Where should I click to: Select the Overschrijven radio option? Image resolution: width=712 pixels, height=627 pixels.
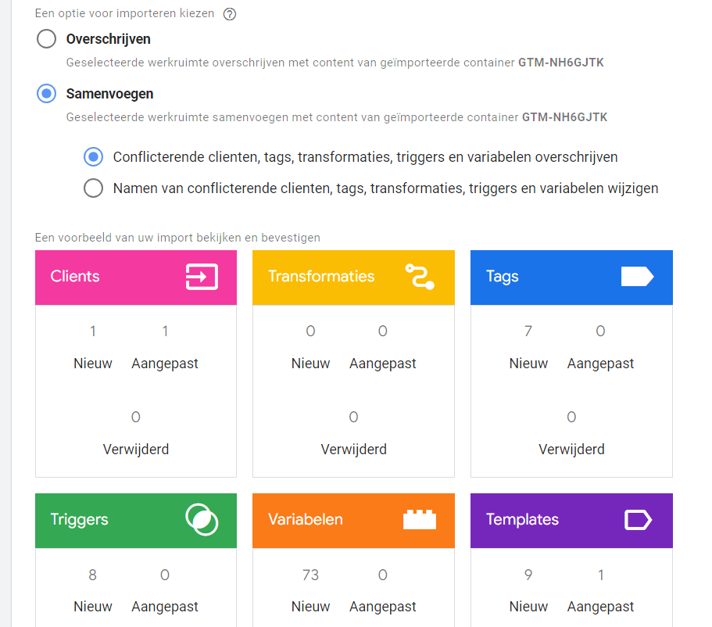47,39
